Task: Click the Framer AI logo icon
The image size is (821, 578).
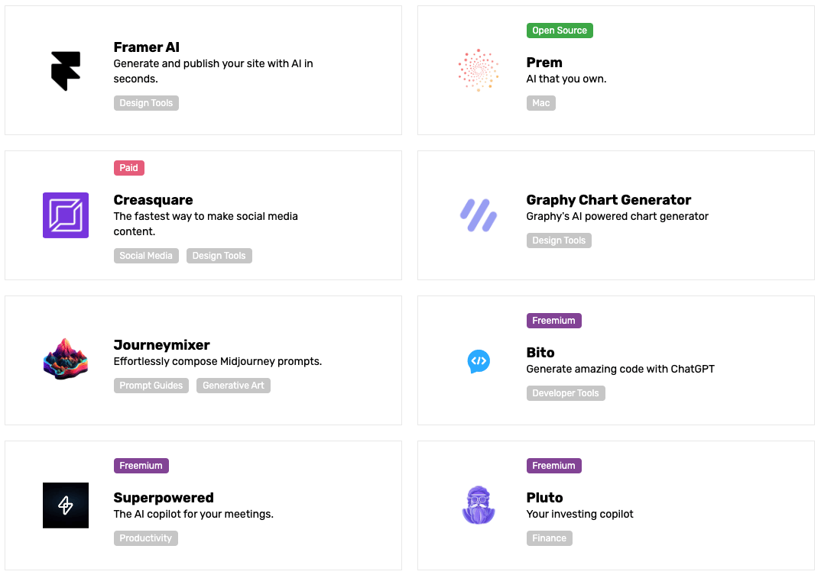Action: pos(66,70)
